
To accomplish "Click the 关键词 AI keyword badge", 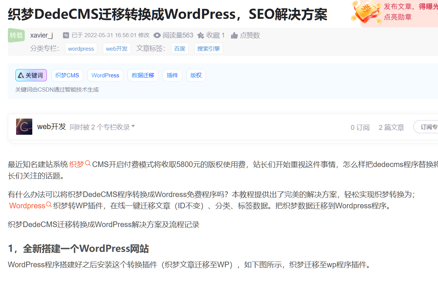I will [x=31, y=75].
